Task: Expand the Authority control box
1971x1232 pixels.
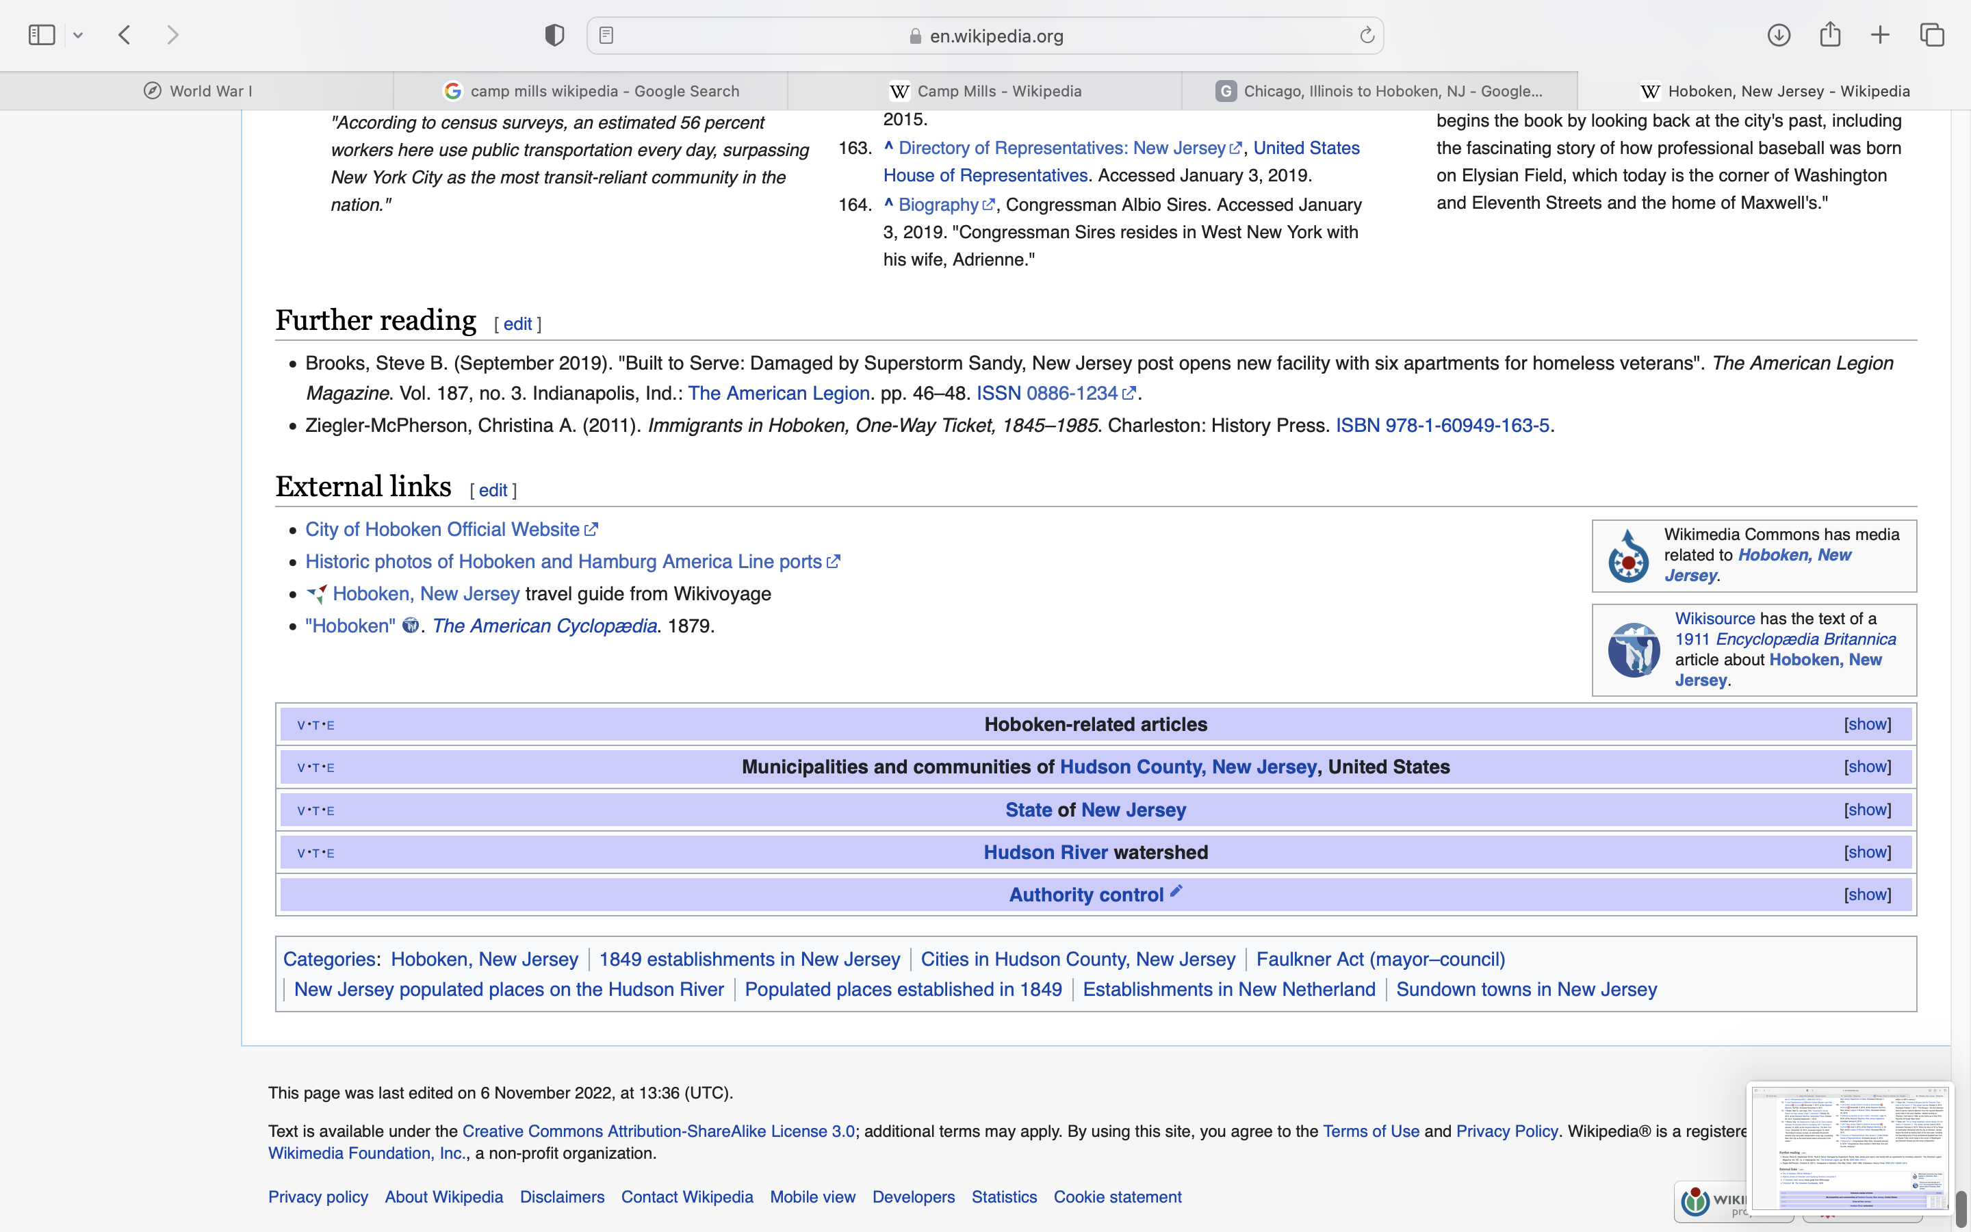Action: point(1867,895)
